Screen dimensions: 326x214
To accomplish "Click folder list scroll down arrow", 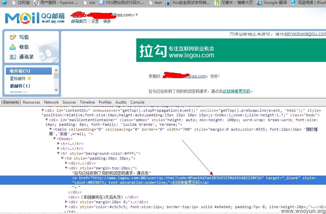I will pyautogui.click(x=56, y=90).
